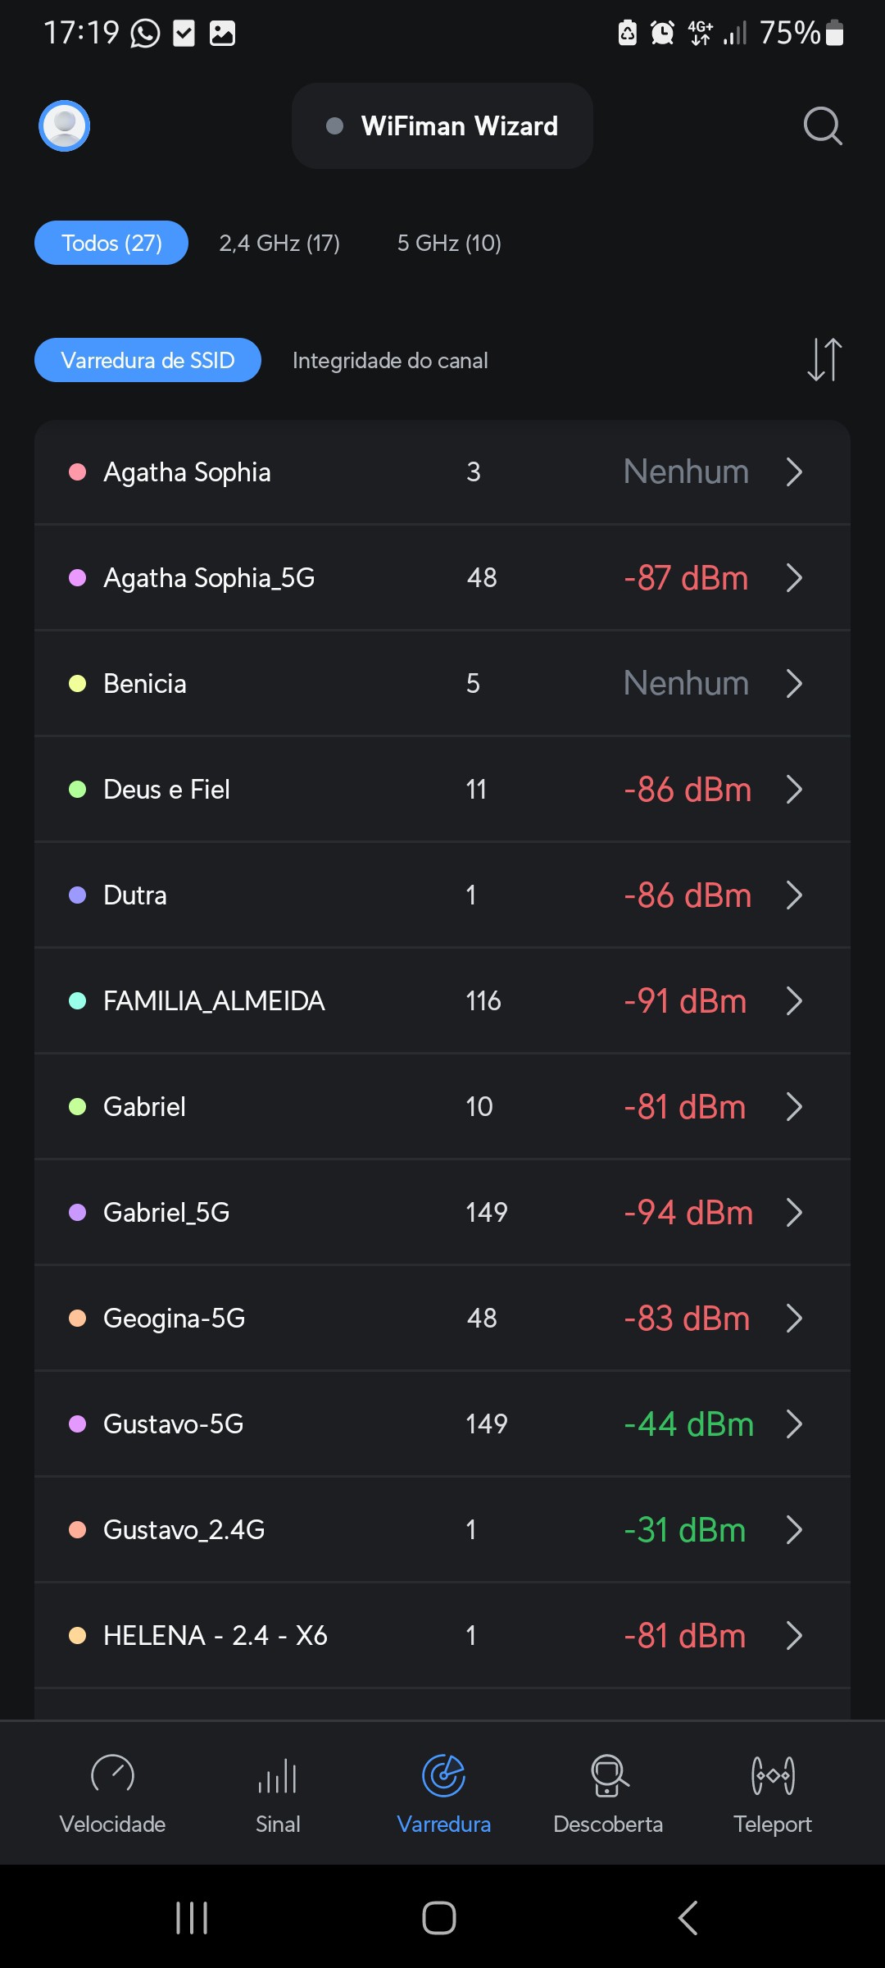
Task: Tap the pink dot beside Agatha Sophia
Action: pyautogui.click(x=78, y=471)
